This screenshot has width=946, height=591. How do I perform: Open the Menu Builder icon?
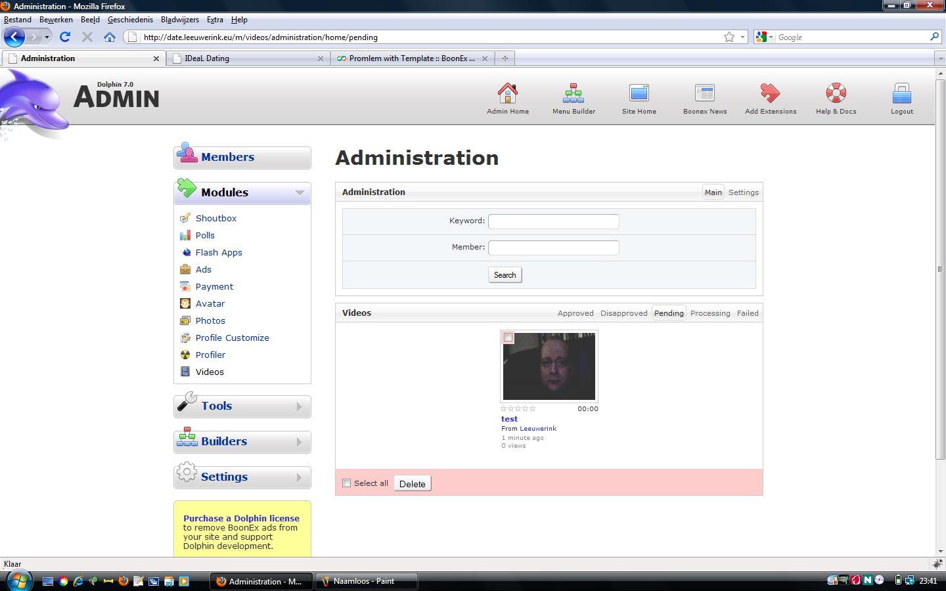pos(574,94)
